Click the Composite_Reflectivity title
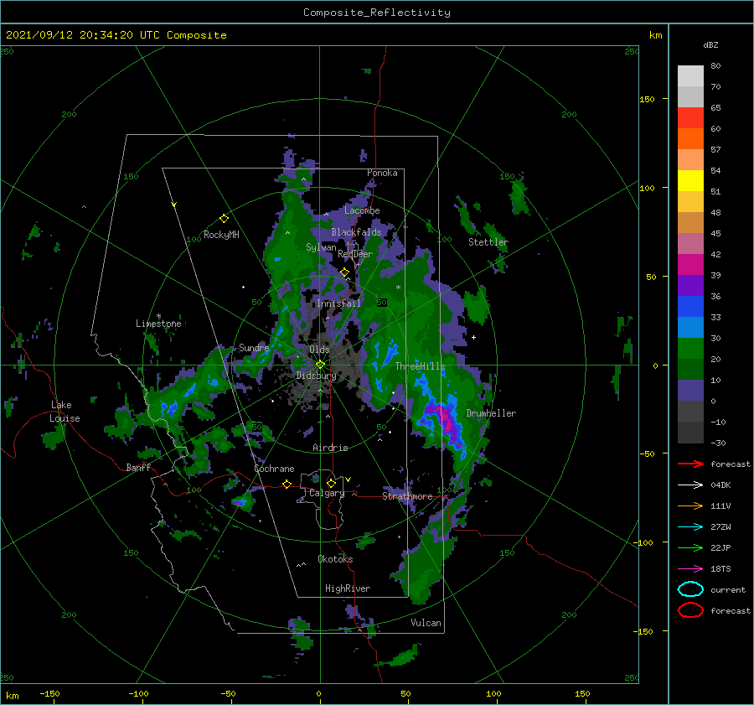754x705 pixels. 377,13
